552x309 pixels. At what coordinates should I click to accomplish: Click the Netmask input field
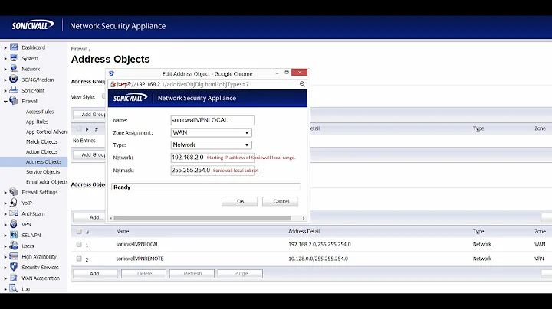212,171
